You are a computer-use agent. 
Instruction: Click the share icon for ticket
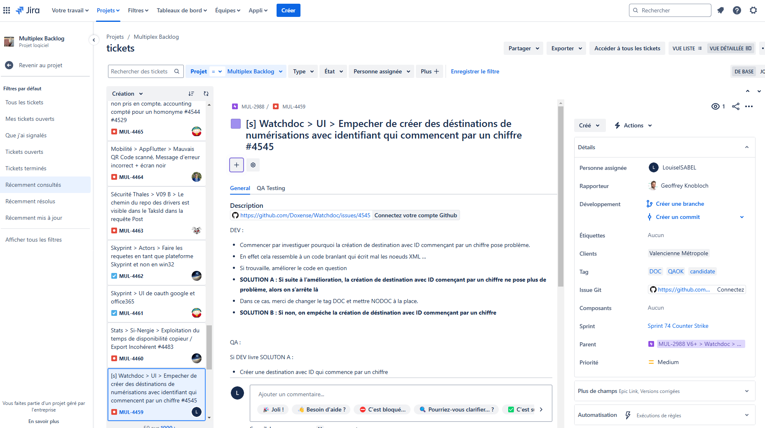pos(736,106)
